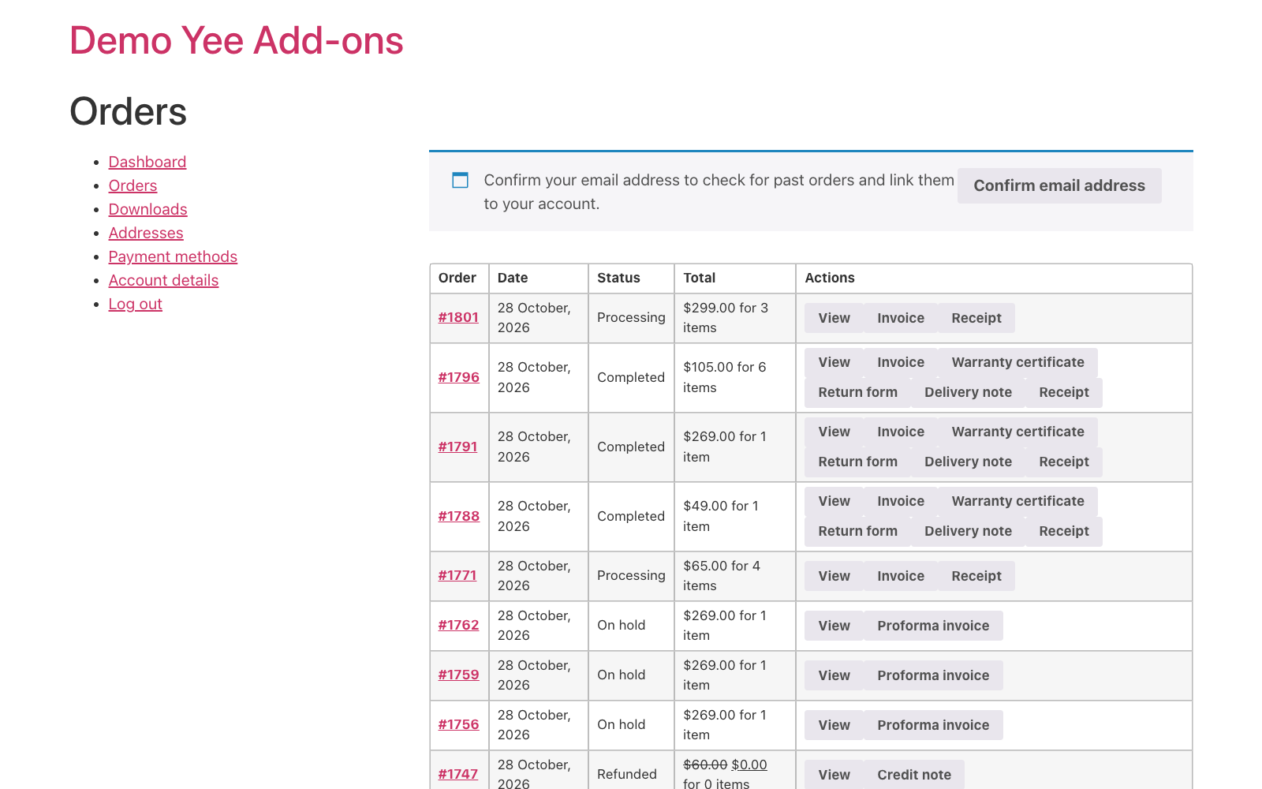Download Invoice for order #1771
Screen dimensions: 1262x789
point(901,576)
